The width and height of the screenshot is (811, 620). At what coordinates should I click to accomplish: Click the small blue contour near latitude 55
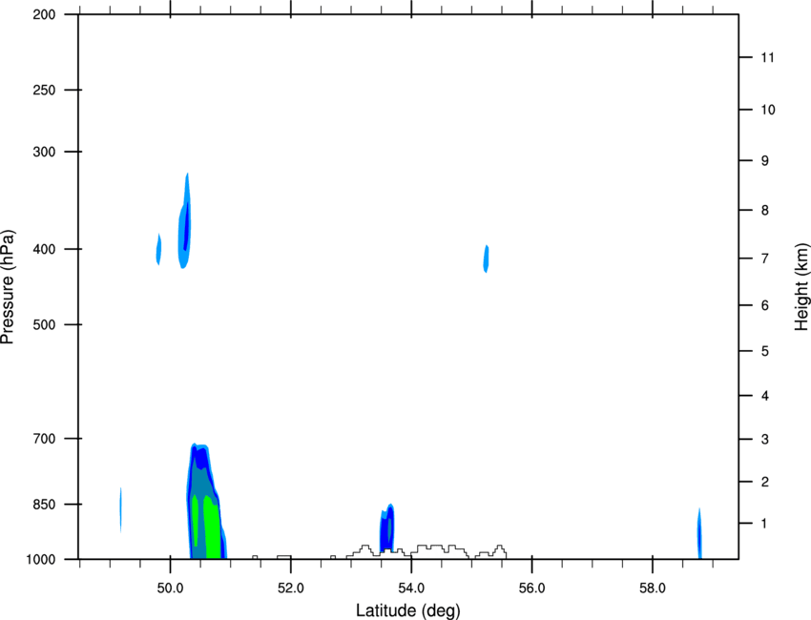[x=487, y=258]
